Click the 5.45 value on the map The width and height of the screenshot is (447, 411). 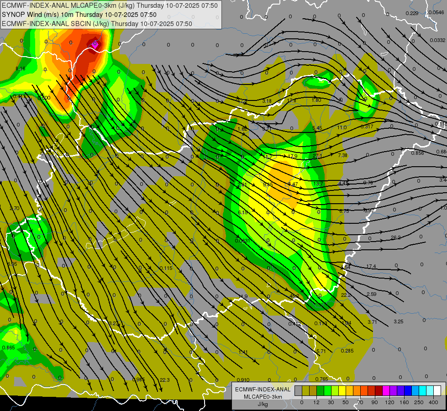click(x=317, y=128)
